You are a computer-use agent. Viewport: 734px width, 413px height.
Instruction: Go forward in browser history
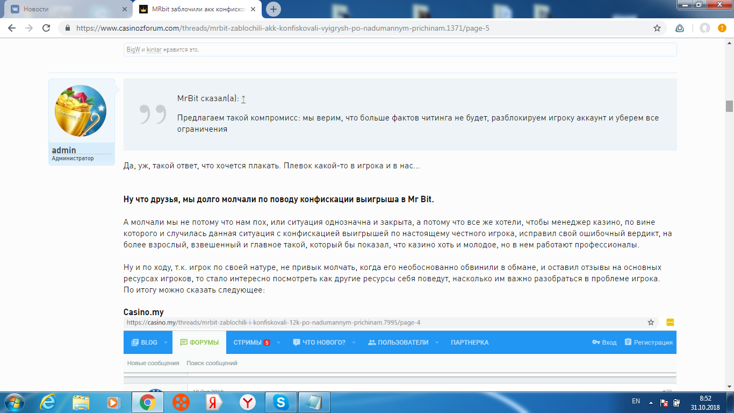(x=29, y=28)
